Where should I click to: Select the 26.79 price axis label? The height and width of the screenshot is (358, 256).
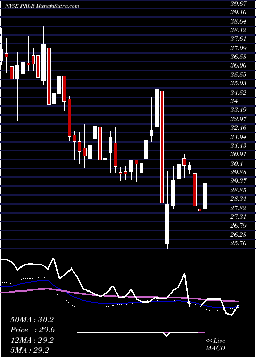tap(239, 226)
